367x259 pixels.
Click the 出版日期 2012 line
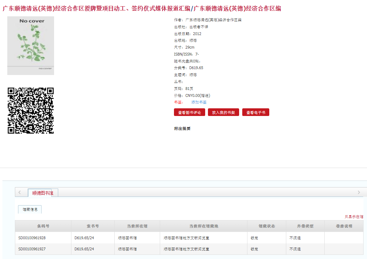[x=187, y=34]
